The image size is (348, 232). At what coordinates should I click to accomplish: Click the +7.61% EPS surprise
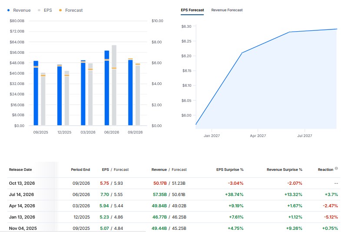[236, 217]
